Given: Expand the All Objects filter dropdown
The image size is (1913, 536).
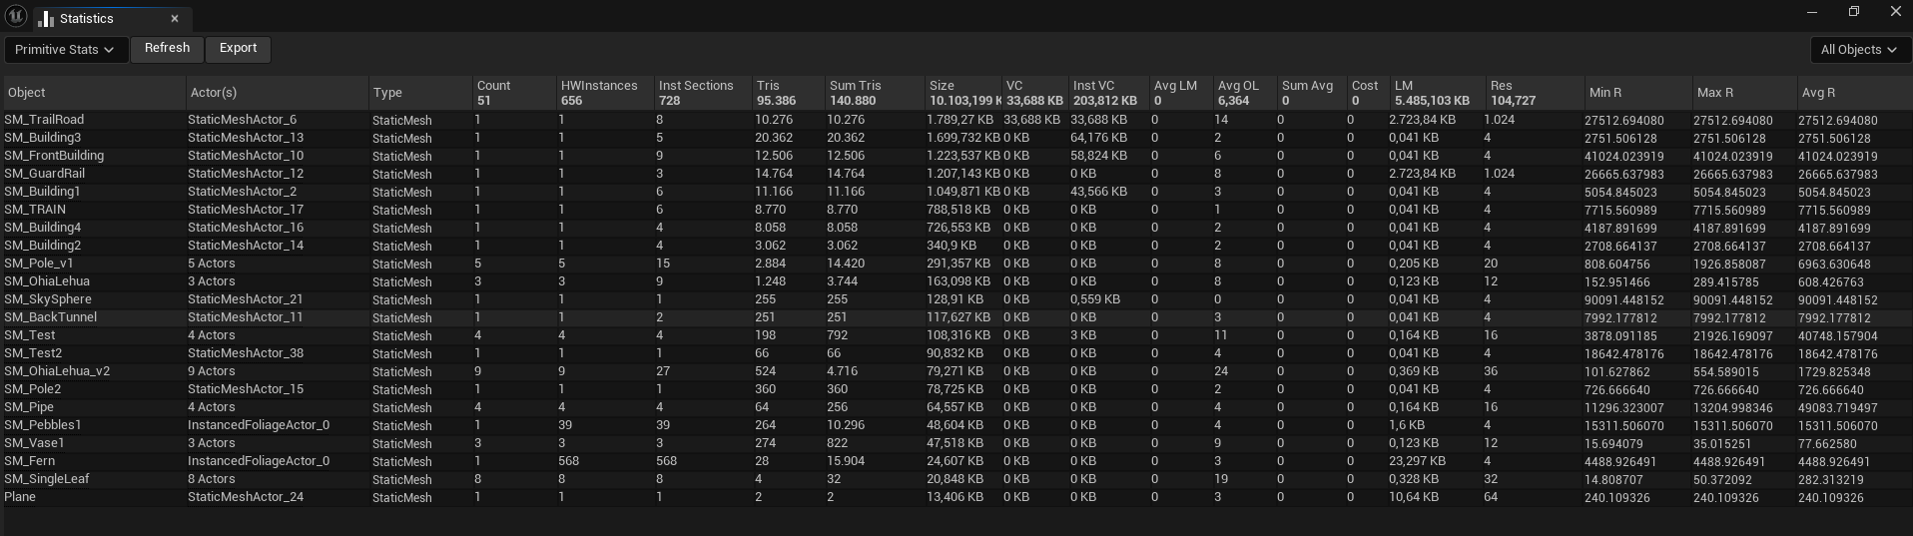Looking at the screenshot, I should pos(1858,50).
